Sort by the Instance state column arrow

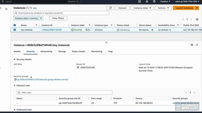(x=89, y=25)
